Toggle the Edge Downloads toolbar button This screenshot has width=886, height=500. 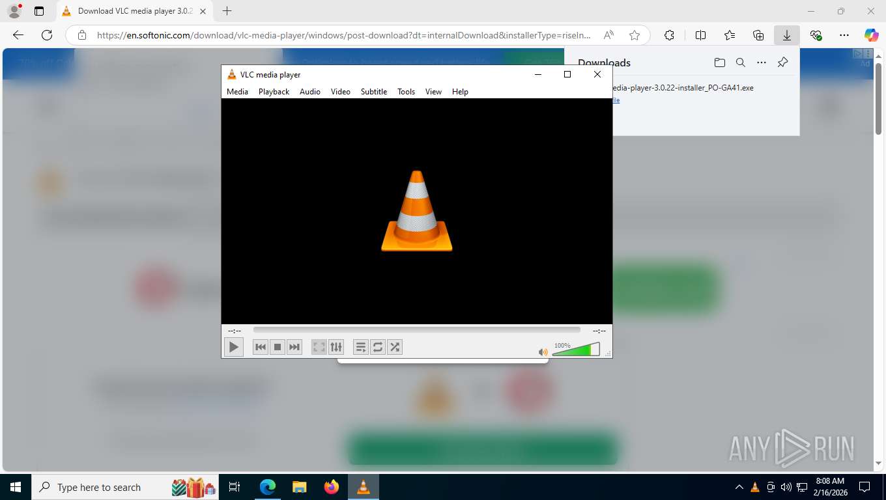coord(787,35)
